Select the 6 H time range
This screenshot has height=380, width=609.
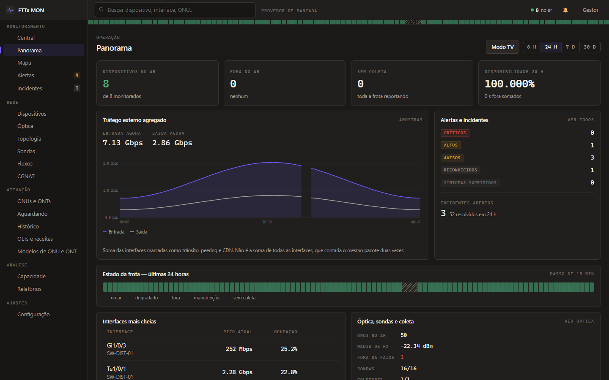point(532,47)
